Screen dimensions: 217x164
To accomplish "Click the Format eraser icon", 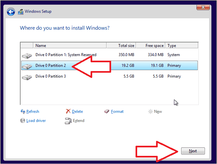I will point(107,112).
